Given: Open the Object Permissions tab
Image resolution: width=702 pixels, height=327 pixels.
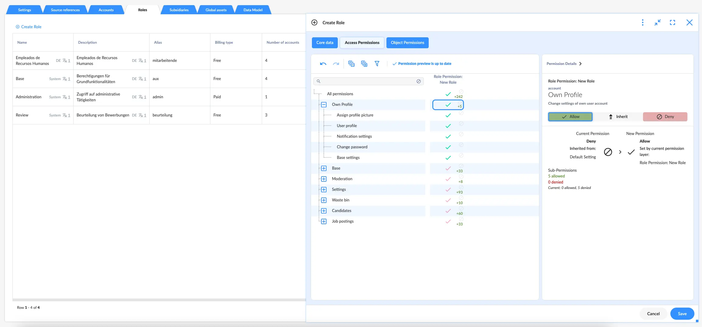Looking at the screenshot, I should [407, 43].
